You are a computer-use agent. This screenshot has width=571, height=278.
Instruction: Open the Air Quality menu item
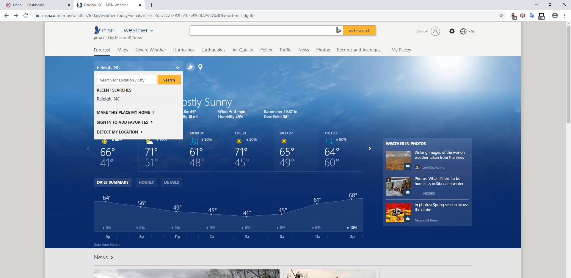[x=243, y=50]
